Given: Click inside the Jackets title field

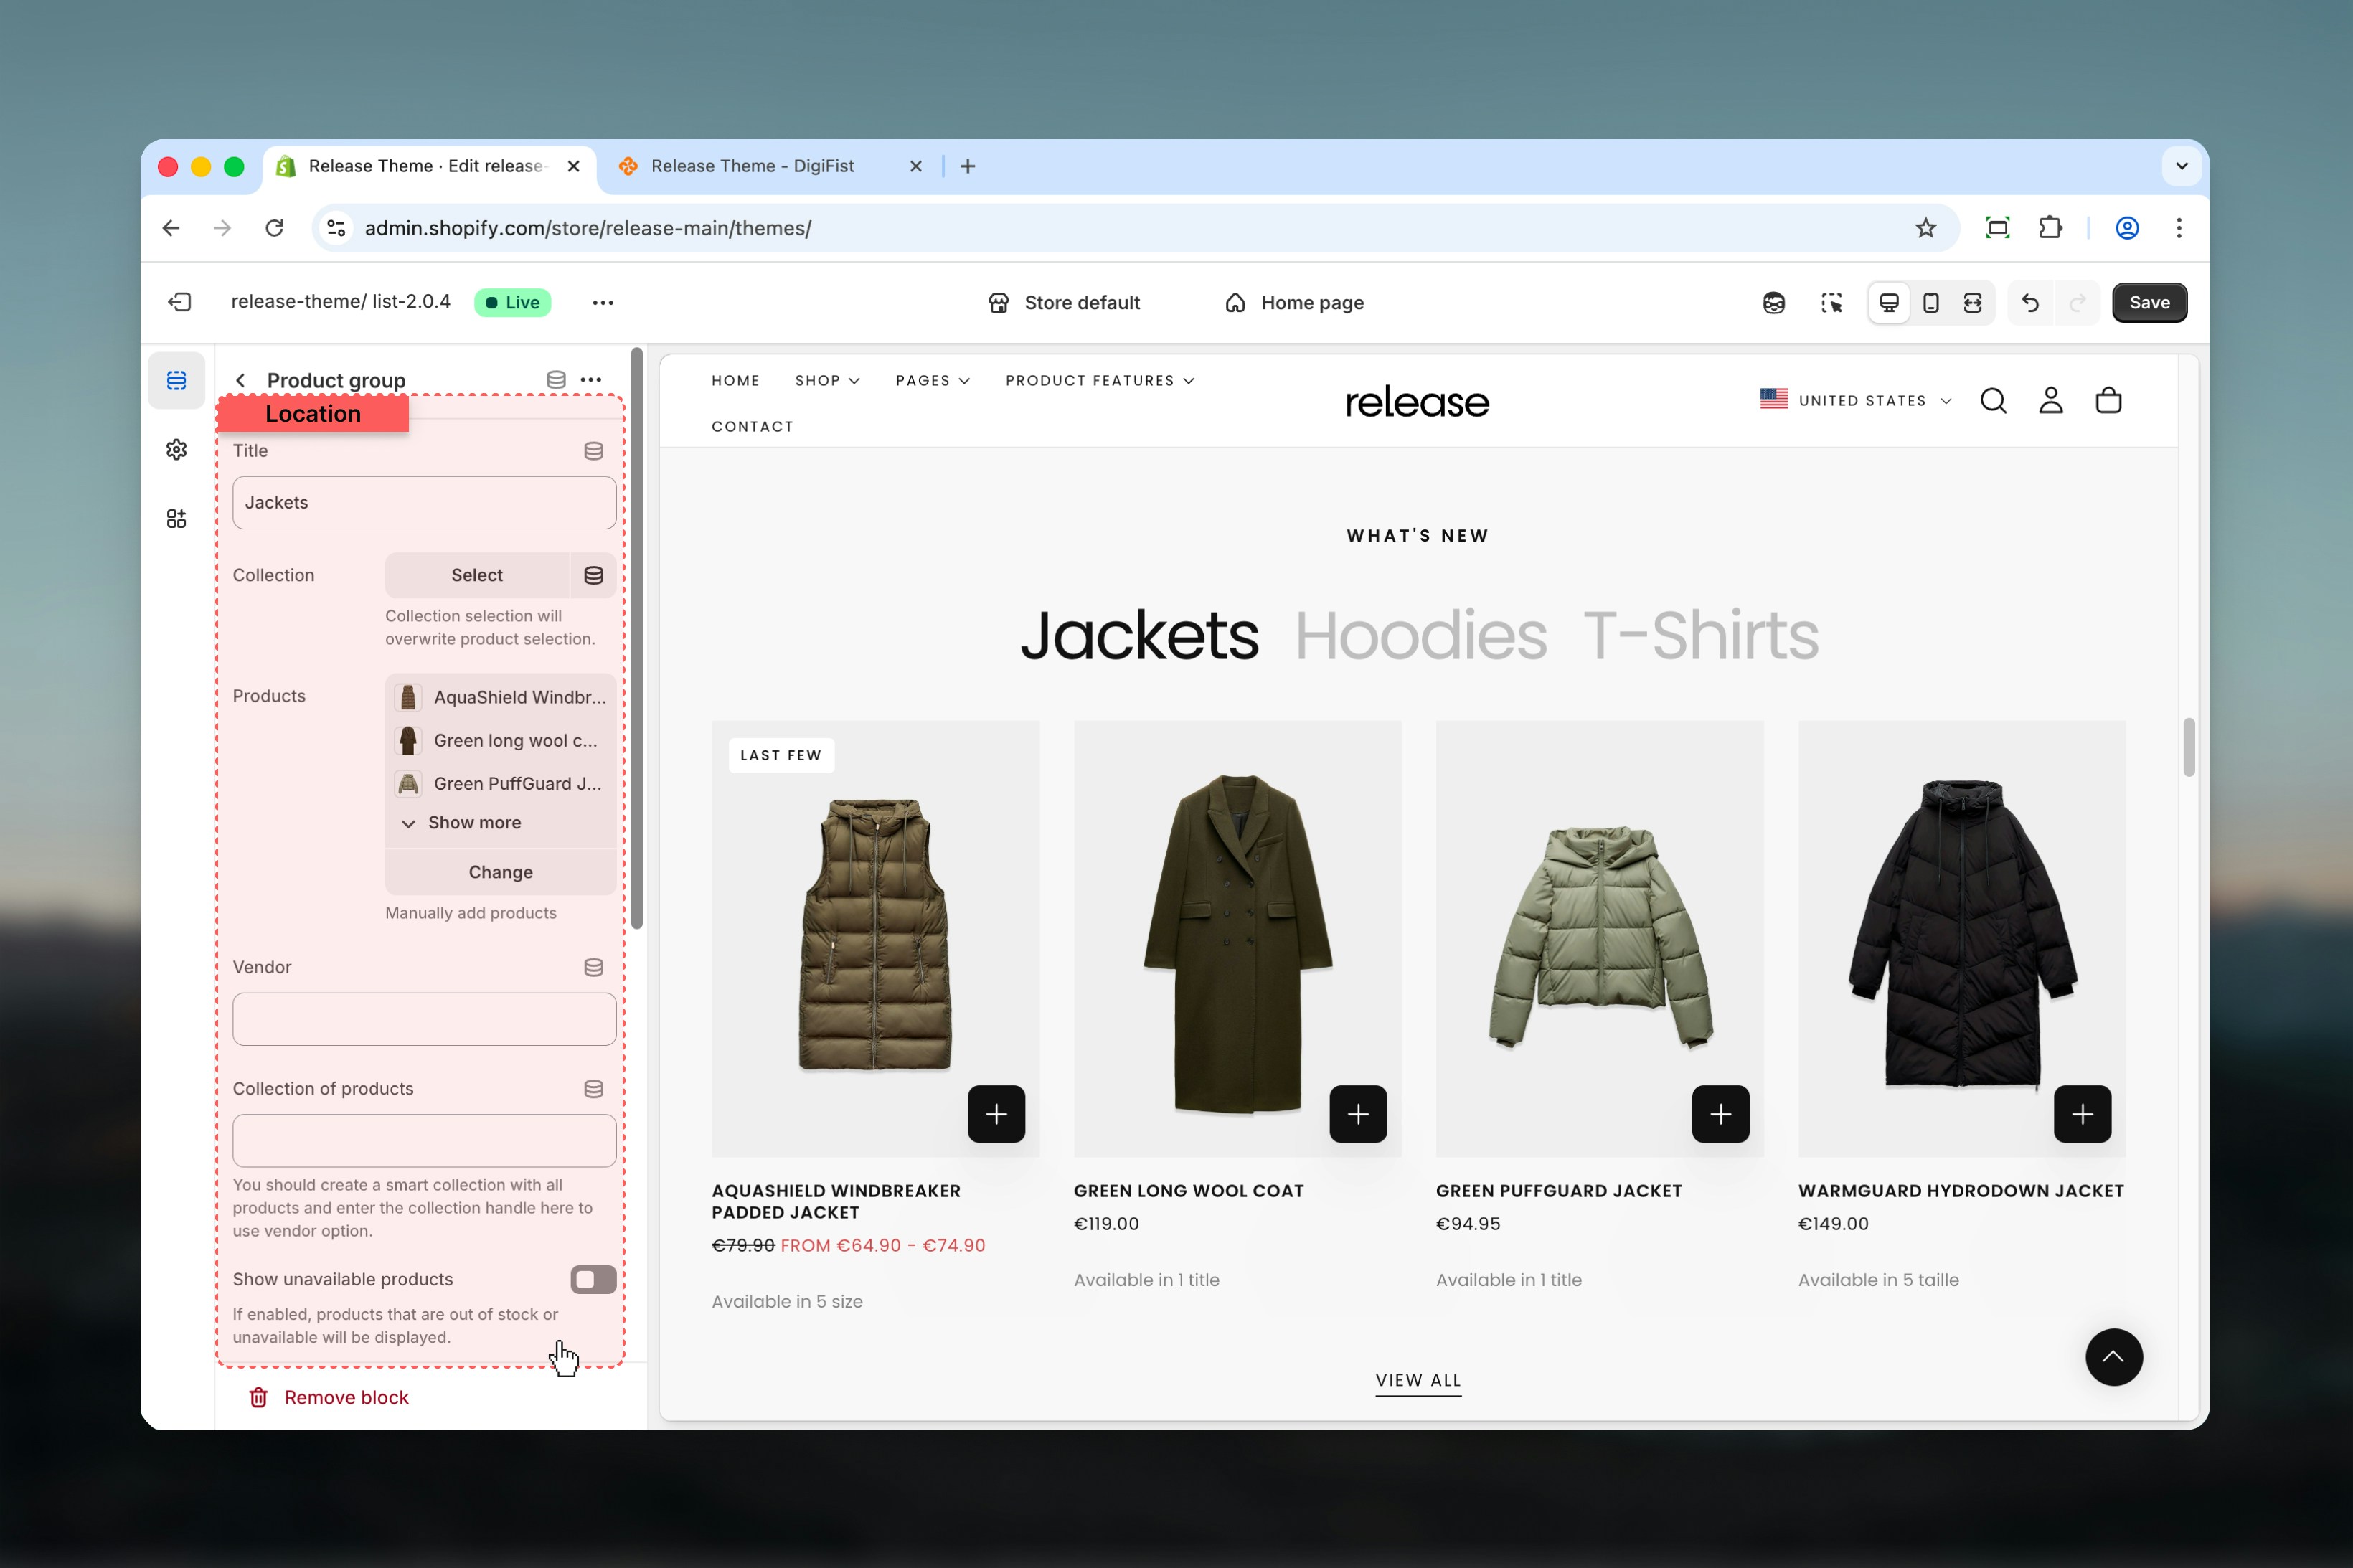Looking at the screenshot, I should [423, 502].
